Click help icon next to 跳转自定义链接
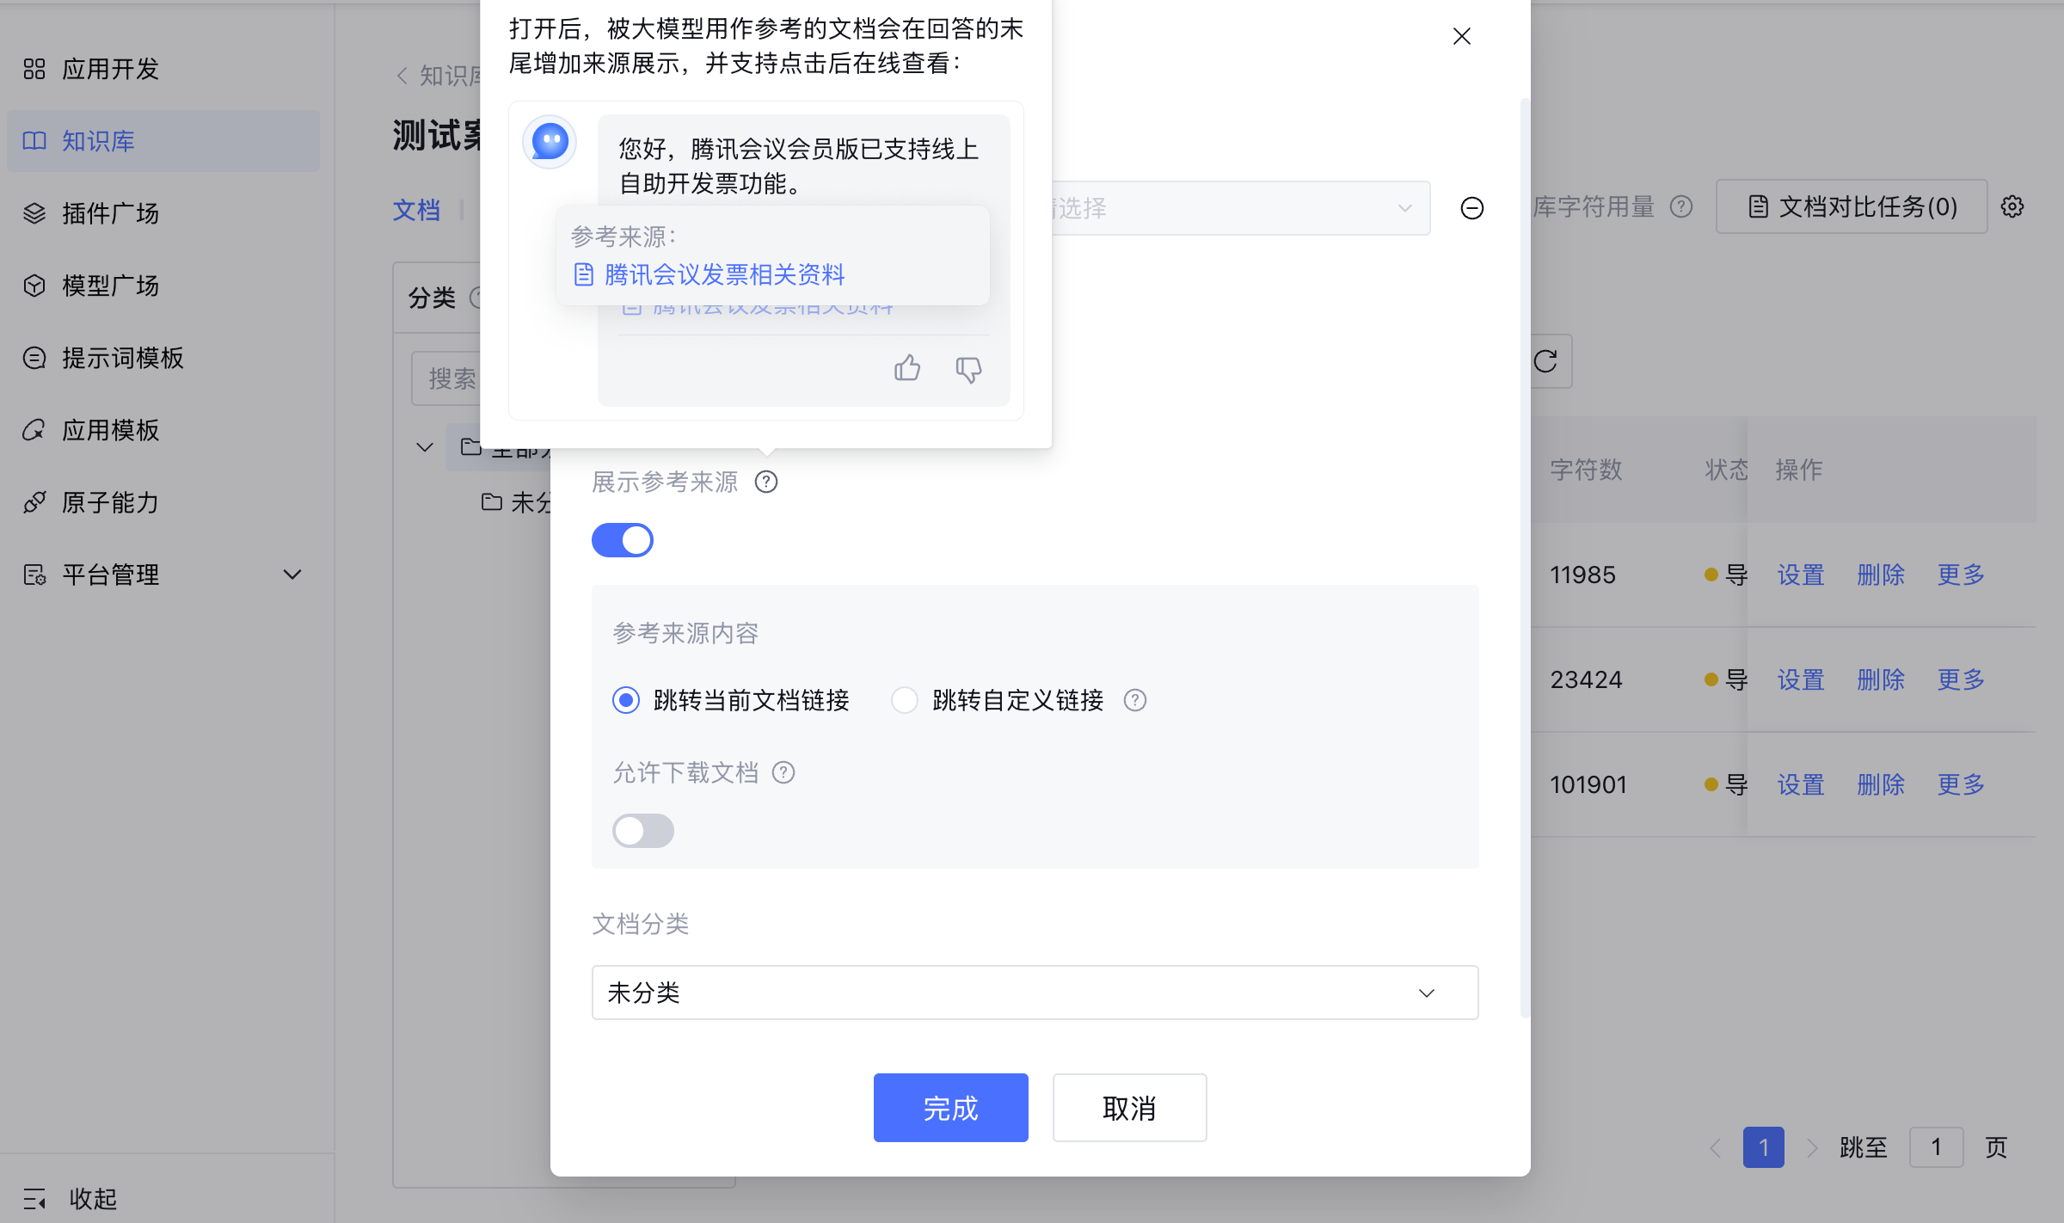This screenshot has width=2064, height=1223. [x=1135, y=700]
